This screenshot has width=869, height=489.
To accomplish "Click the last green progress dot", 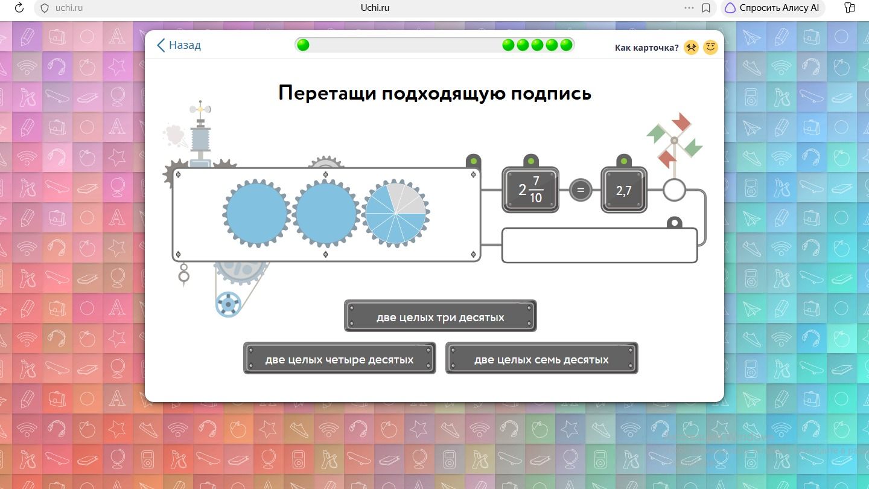I will coord(566,45).
